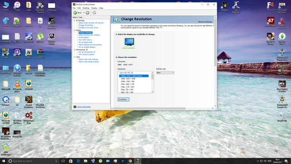Open Adjust desktop color settings
The image size is (291, 164).
[x=89, y=35]
